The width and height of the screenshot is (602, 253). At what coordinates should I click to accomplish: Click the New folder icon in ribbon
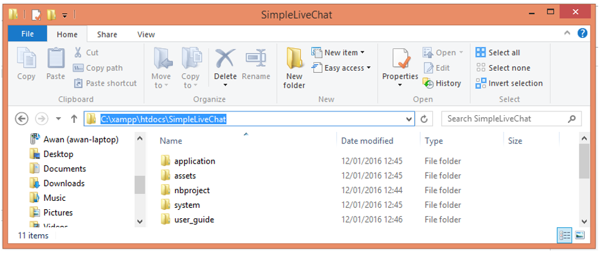point(294,59)
